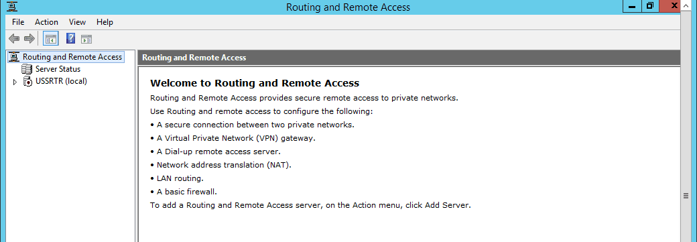
Task: Open the File menu
Action: pyautogui.click(x=18, y=22)
